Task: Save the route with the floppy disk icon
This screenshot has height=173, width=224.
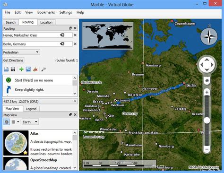Action: pos(13,69)
